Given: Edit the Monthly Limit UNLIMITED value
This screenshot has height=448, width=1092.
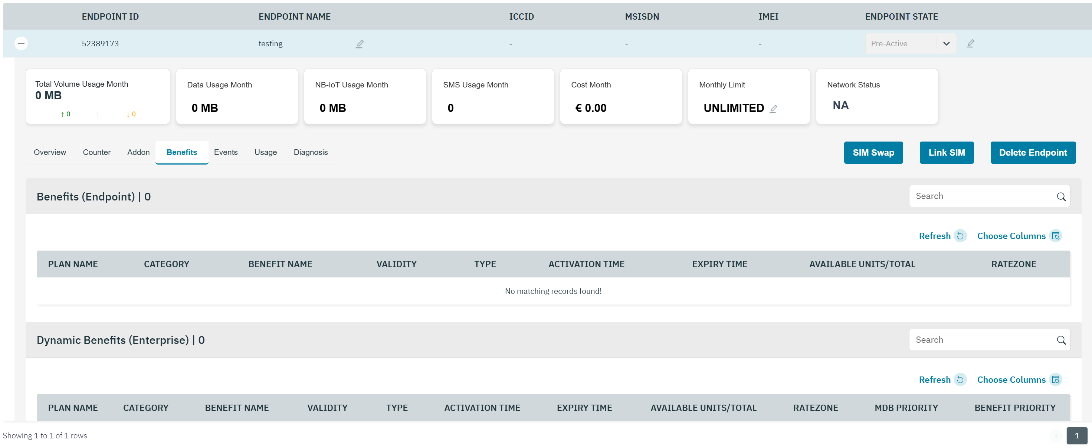Looking at the screenshot, I should [x=773, y=109].
